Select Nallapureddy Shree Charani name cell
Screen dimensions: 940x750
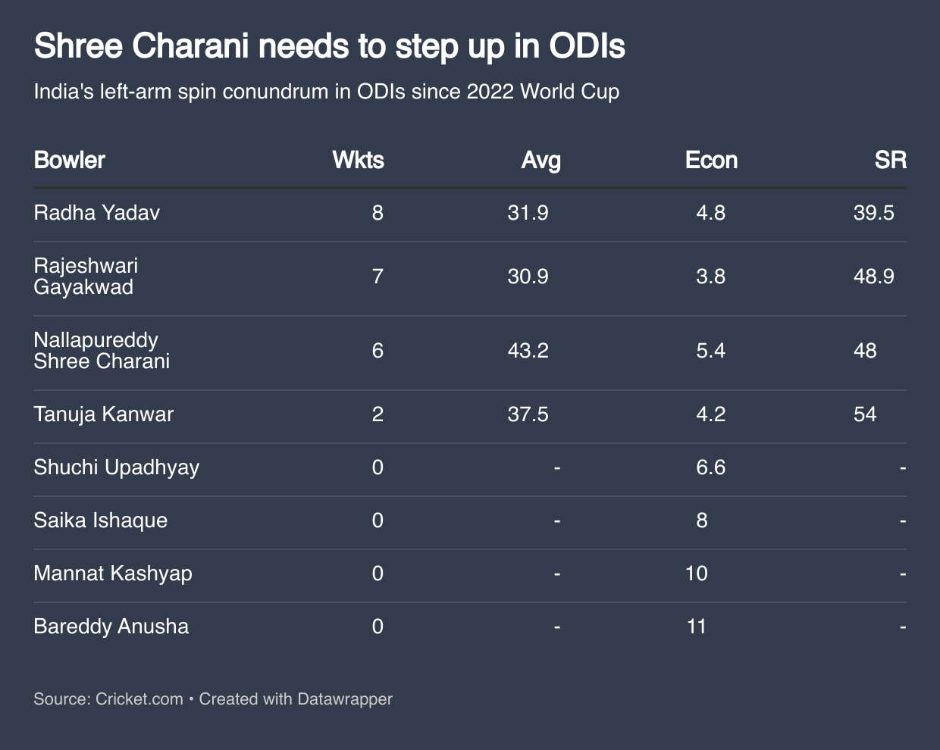102,351
